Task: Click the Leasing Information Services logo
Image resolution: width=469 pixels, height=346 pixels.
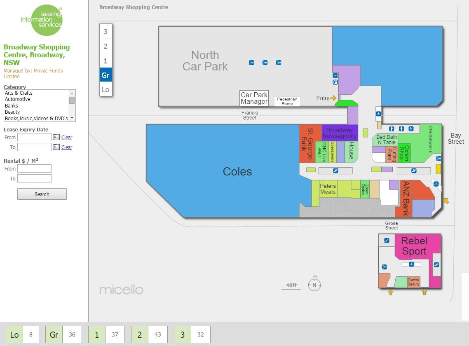Action: tap(42, 20)
